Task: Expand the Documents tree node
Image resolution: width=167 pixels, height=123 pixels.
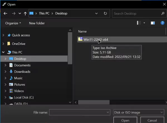Action: point(6,65)
